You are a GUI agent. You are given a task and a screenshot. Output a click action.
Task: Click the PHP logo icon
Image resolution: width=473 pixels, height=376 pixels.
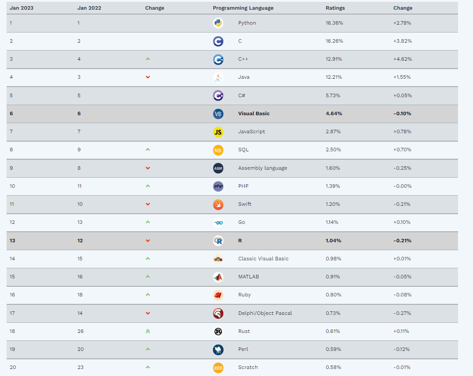click(x=218, y=186)
